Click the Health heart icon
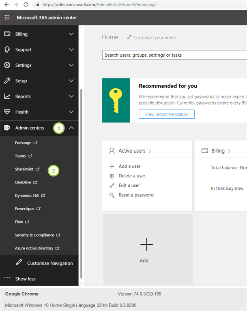 pyautogui.click(x=7, y=112)
